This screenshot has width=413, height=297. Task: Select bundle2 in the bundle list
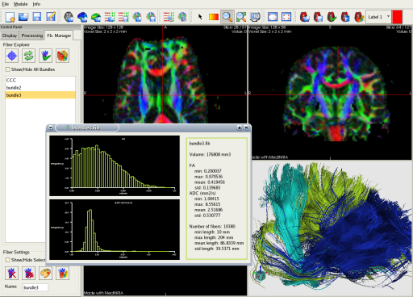point(40,88)
